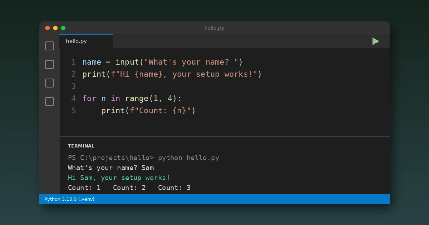Click the topmost square icon in the sidebar
This screenshot has height=225, width=429.
pyautogui.click(x=49, y=46)
